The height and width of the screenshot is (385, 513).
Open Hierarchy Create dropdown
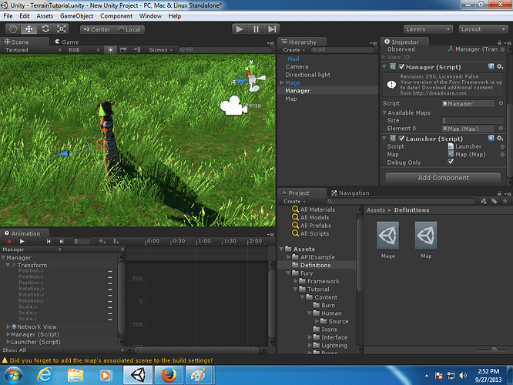pos(293,50)
